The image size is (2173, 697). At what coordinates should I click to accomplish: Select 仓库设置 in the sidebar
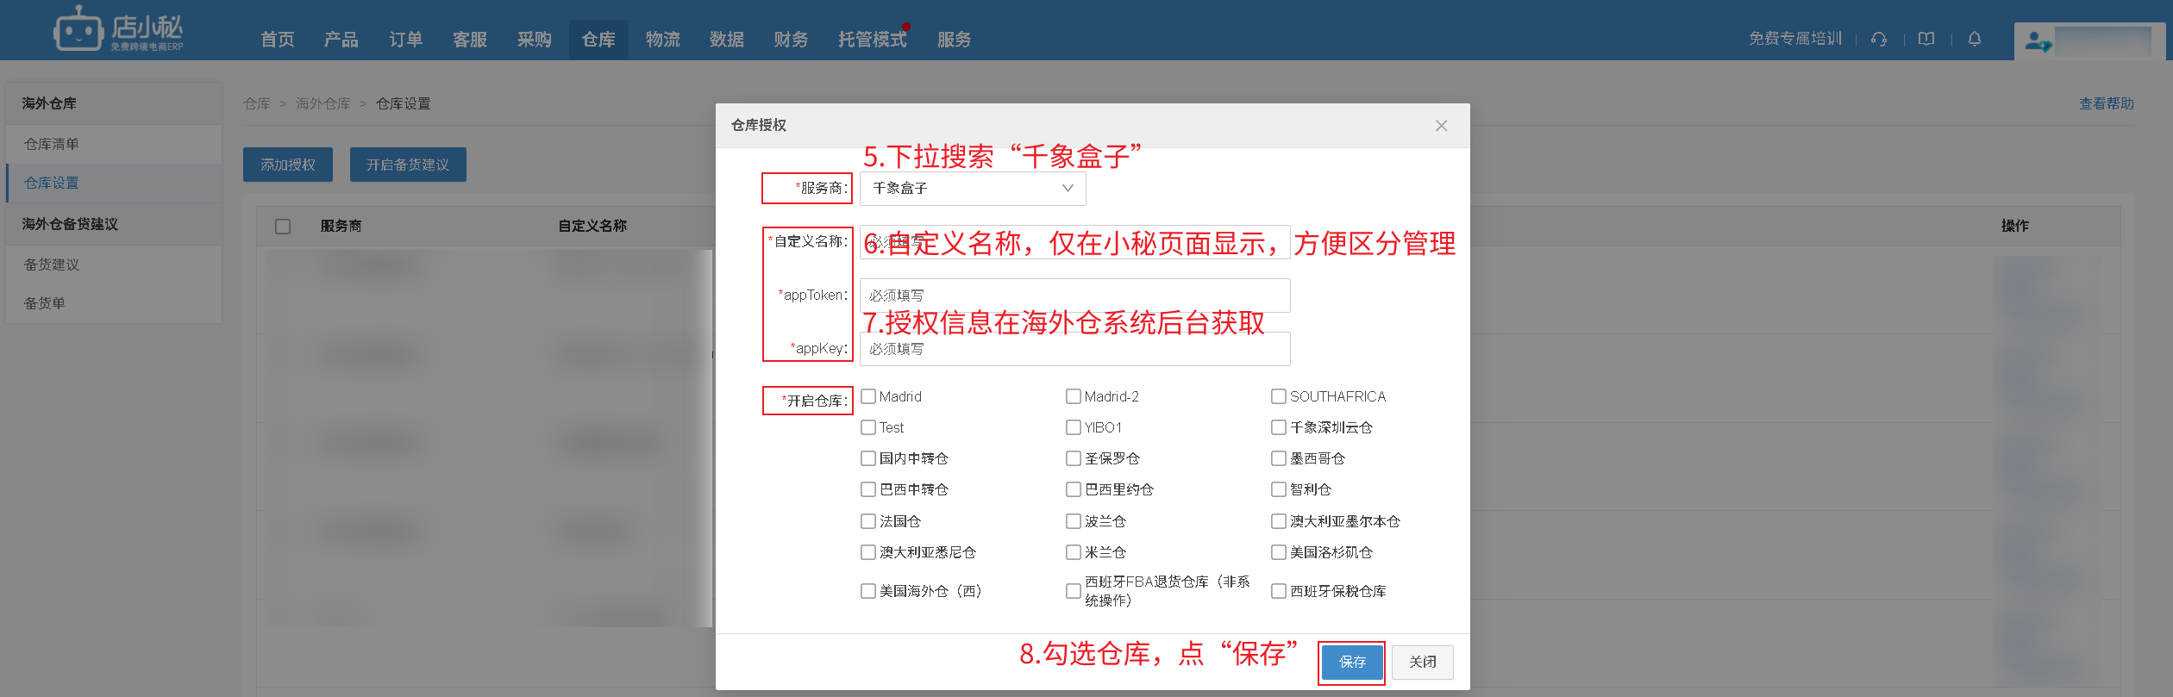114,183
